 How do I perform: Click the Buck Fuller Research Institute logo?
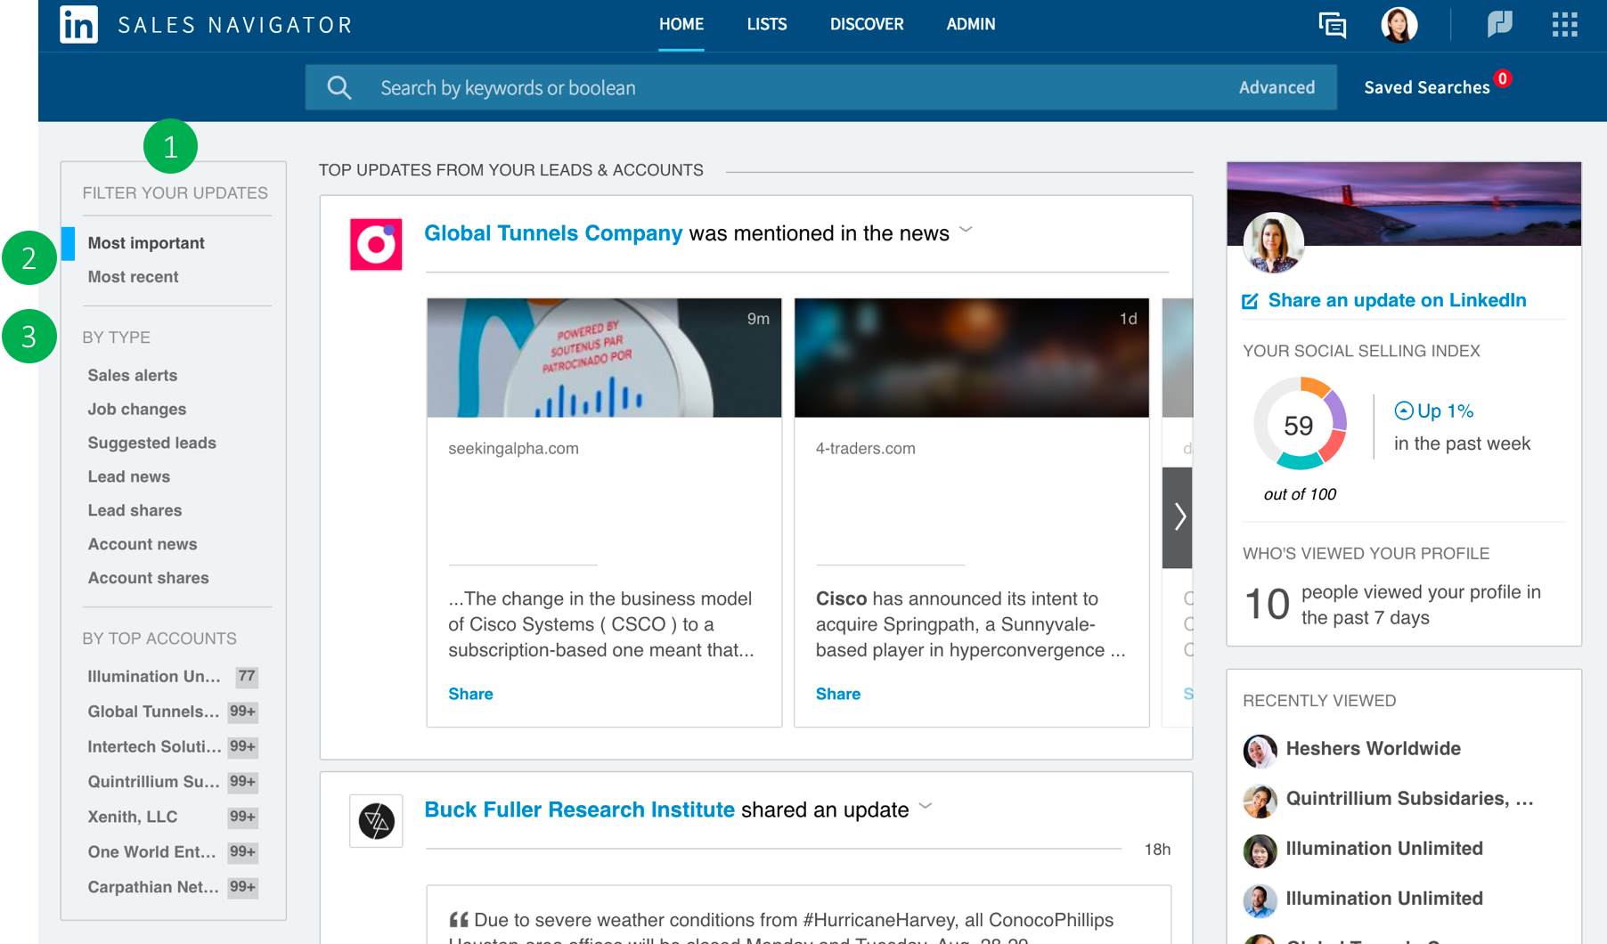376,820
